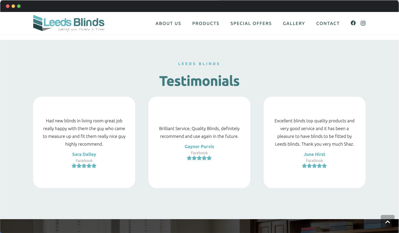Open the About Us menu item
The width and height of the screenshot is (399, 233).
tap(168, 24)
